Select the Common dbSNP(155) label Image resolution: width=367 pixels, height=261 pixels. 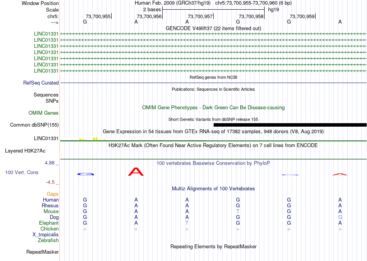pyautogui.click(x=34, y=125)
